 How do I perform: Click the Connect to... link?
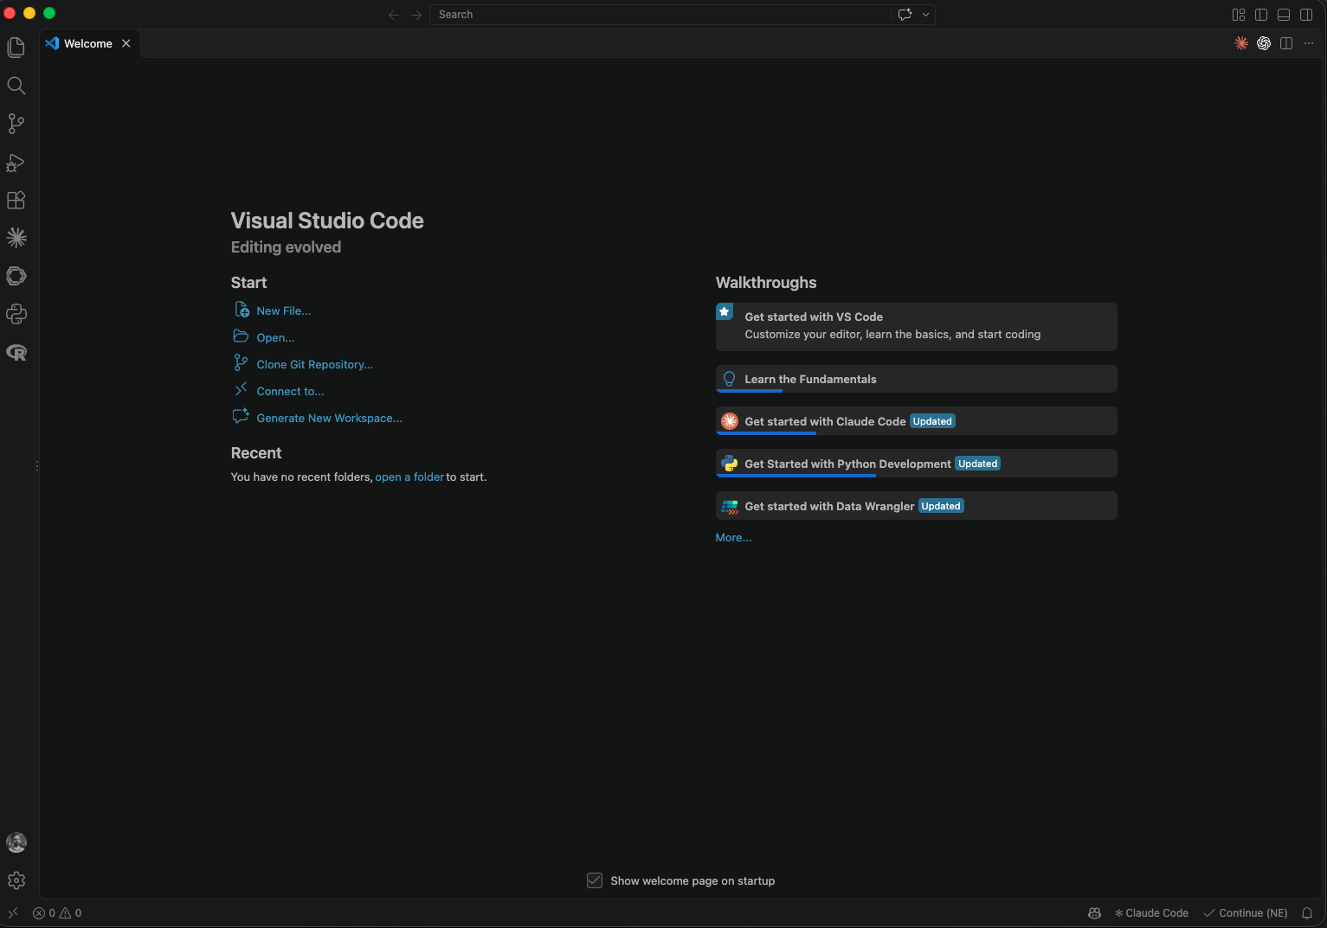coord(290,391)
